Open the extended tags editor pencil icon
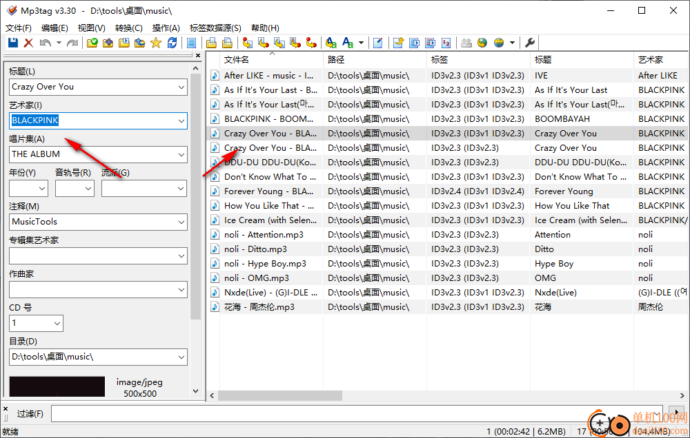690x438 pixels. pos(378,43)
